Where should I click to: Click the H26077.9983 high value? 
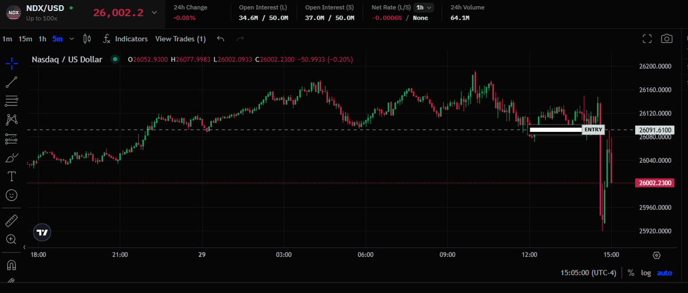point(190,59)
